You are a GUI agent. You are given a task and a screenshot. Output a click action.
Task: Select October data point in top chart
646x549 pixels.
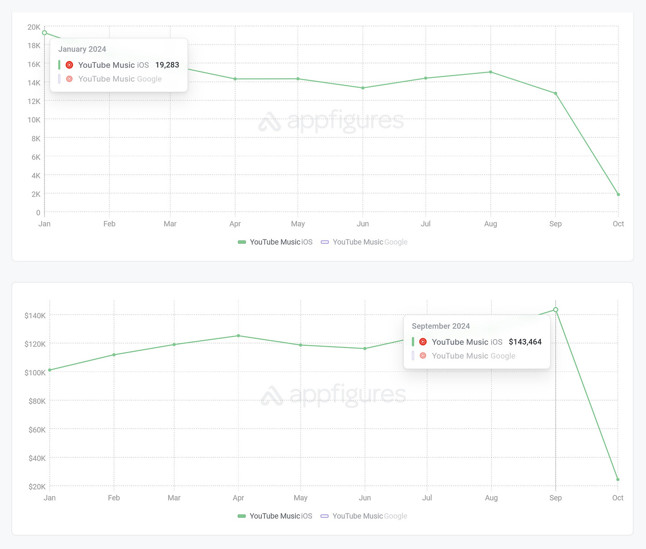coord(618,194)
